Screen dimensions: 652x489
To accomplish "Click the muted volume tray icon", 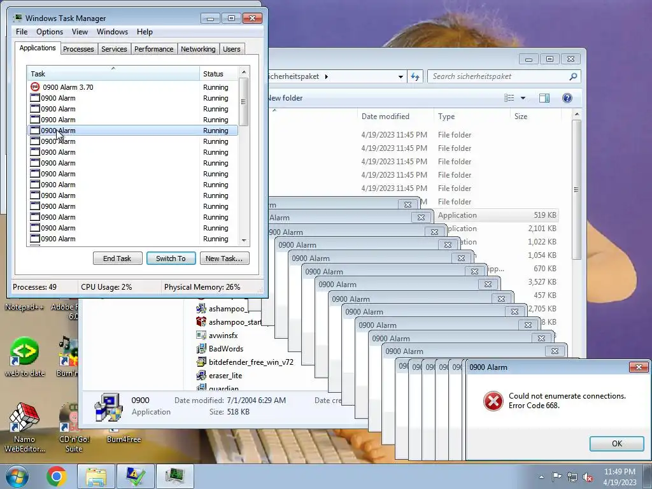I will click(588, 477).
